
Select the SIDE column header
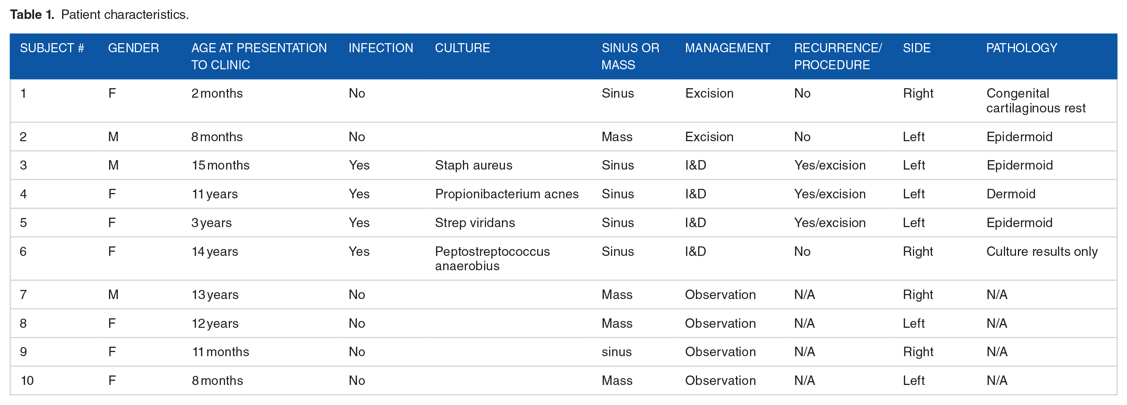(916, 48)
